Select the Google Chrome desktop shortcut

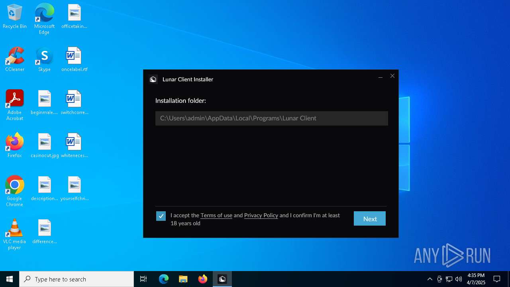click(x=15, y=191)
